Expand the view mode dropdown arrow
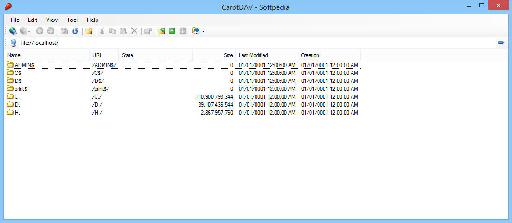Screen dimensions: 512x223 (203, 31)
